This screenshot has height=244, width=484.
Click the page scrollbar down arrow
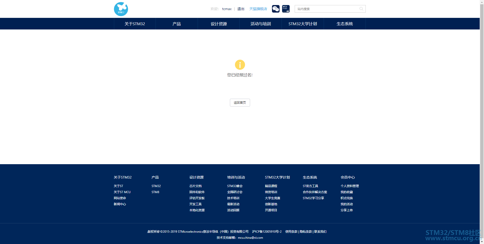coord(482,242)
